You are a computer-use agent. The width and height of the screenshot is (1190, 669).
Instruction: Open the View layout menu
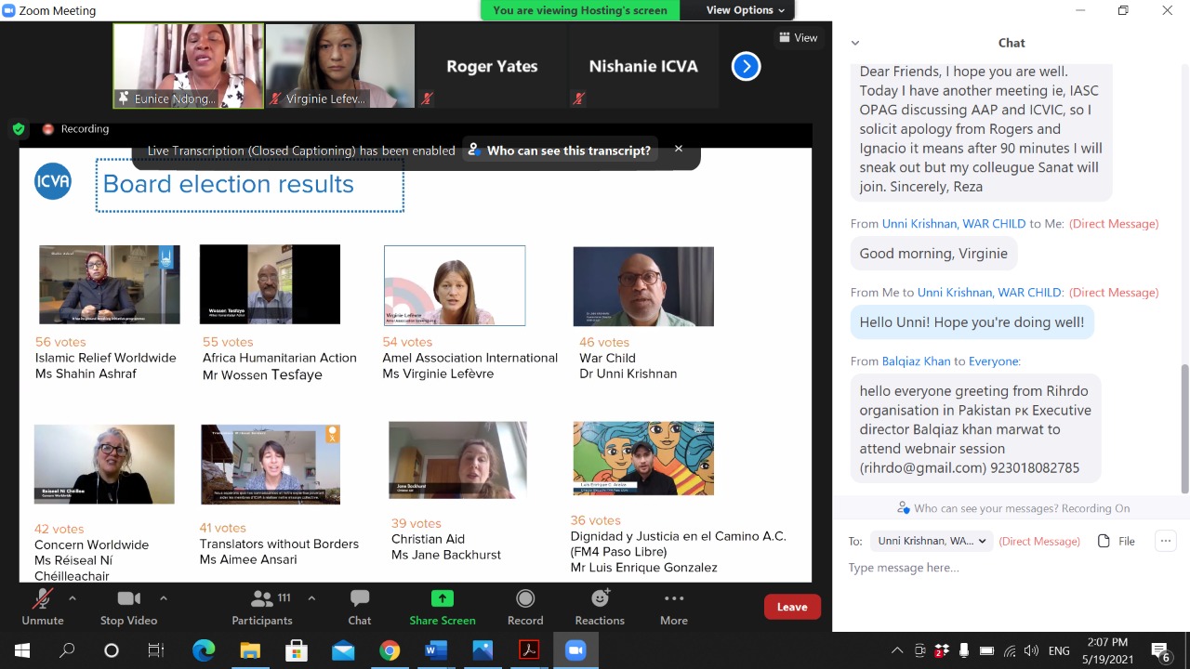click(x=798, y=37)
